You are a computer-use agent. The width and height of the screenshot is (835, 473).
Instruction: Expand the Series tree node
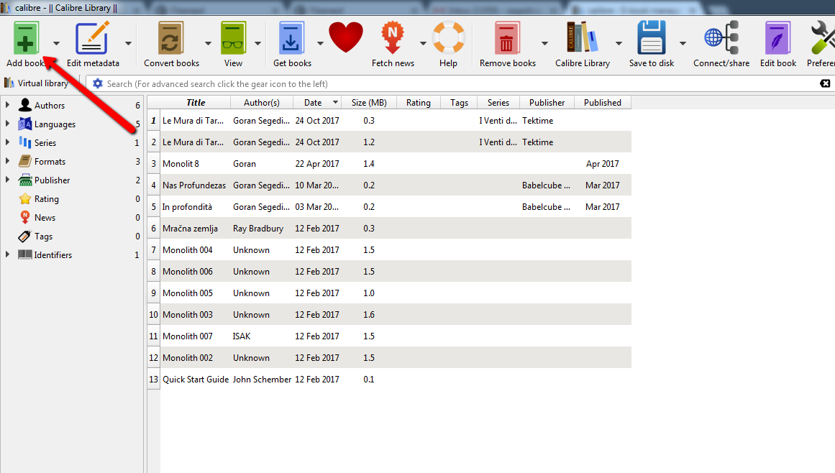(7, 142)
